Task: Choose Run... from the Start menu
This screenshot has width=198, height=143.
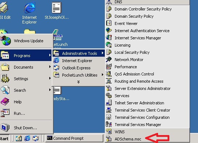Action: click(26, 113)
